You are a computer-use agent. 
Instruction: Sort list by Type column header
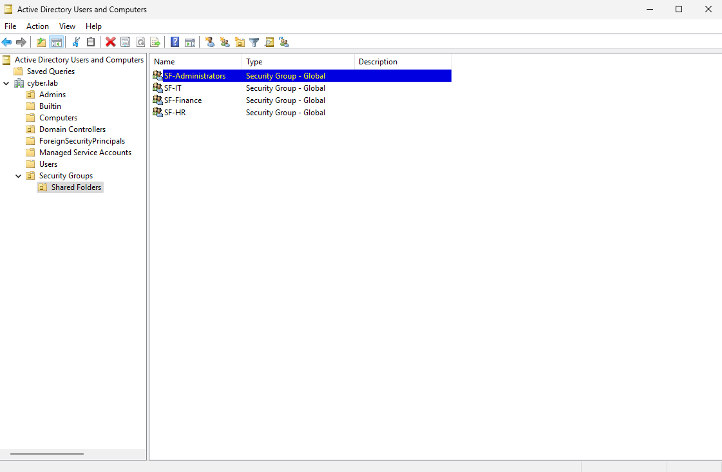298,62
